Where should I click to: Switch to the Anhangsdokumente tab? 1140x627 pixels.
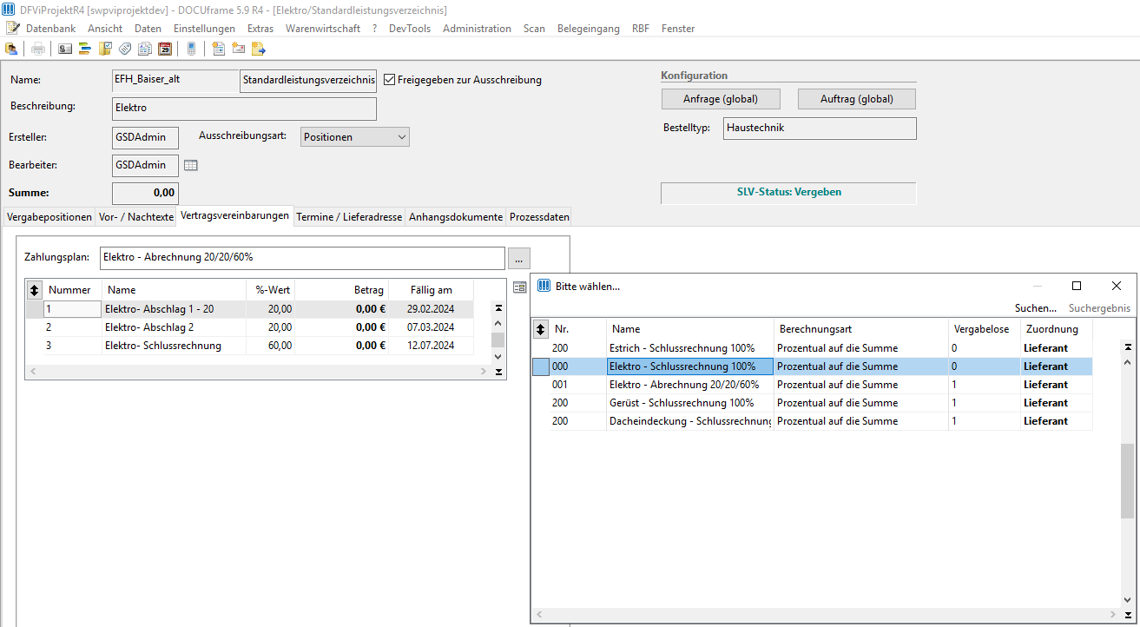456,217
